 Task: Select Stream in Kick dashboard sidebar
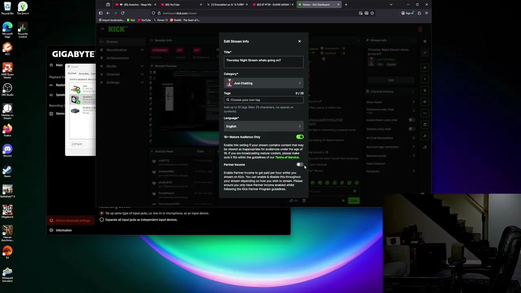[121, 42]
